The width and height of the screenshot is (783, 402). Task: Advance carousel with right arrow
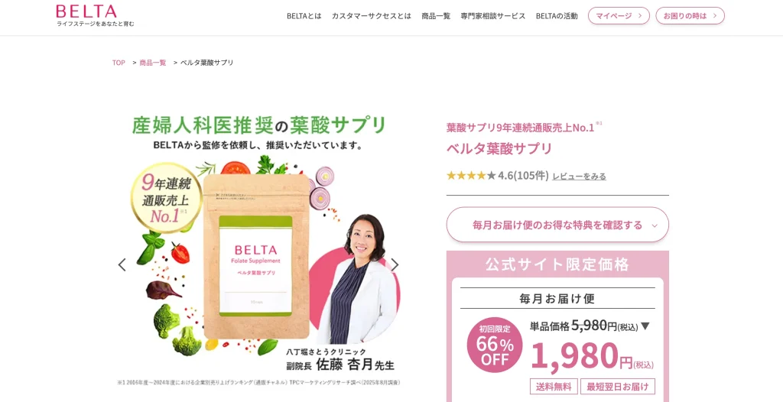[x=395, y=264]
